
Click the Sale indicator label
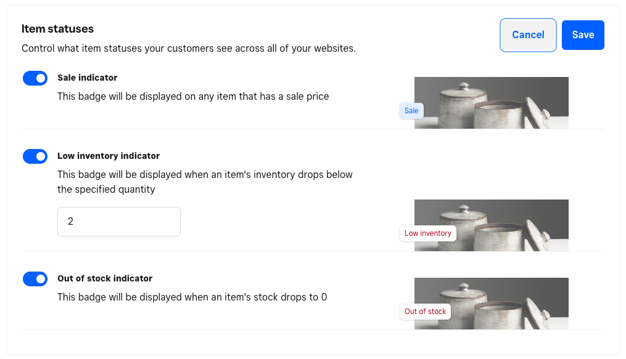click(x=88, y=78)
